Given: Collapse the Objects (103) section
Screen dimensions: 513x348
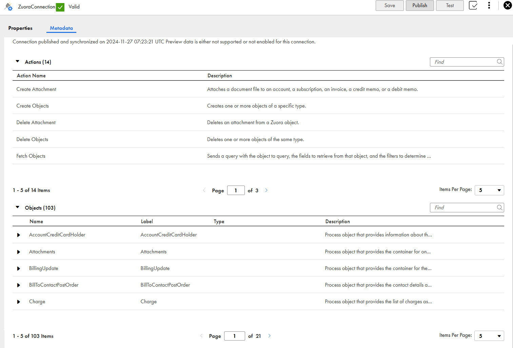Looking at the screenshot, I should pyautogui.click(x=18, y=207).
